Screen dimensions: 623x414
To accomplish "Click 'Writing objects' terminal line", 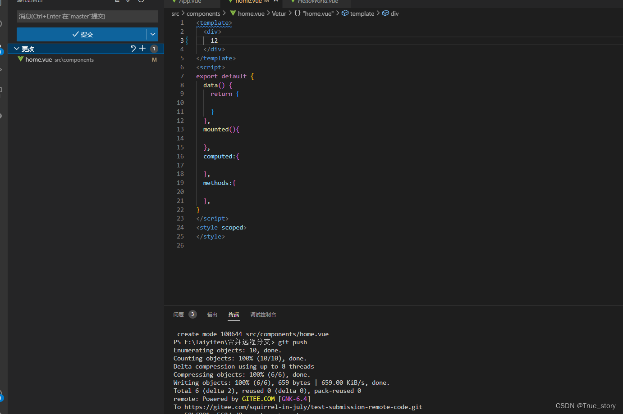I will pos(282,382).
